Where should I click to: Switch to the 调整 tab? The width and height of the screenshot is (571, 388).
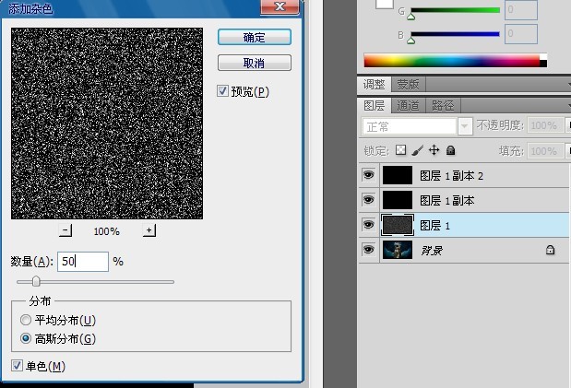coord(374,85)
